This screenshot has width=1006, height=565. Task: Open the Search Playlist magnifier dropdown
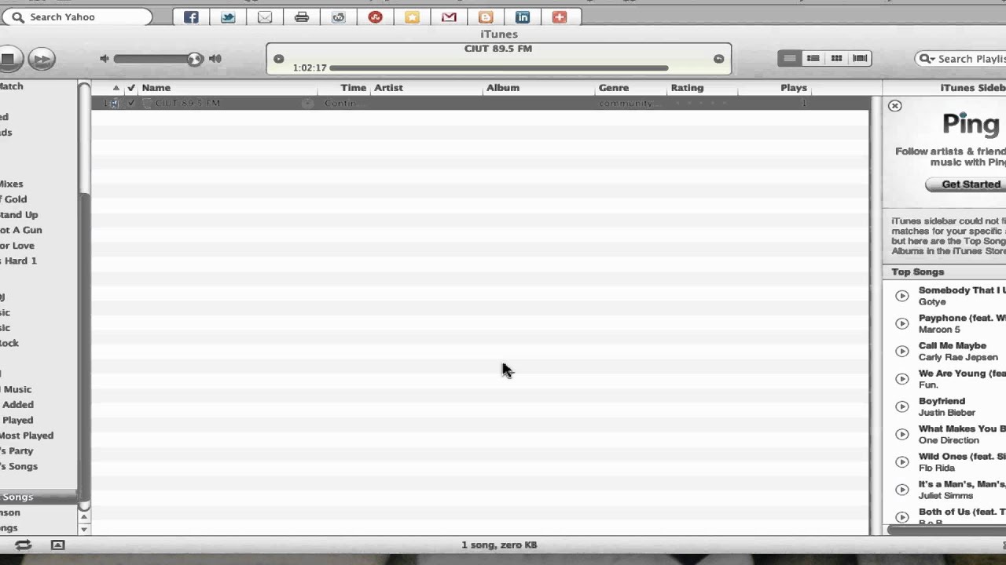[927, 59]
